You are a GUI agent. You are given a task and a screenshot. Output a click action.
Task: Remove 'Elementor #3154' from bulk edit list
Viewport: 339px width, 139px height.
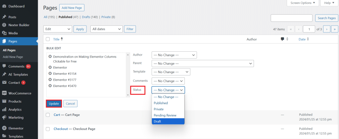(x=50, y=73)
